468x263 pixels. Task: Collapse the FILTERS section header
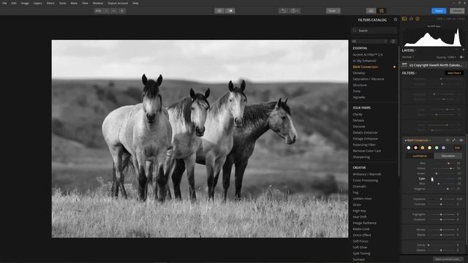tap(409, 73)
